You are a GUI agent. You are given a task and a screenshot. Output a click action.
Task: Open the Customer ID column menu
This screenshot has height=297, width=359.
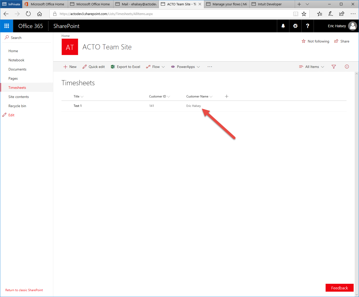[160, 96]
